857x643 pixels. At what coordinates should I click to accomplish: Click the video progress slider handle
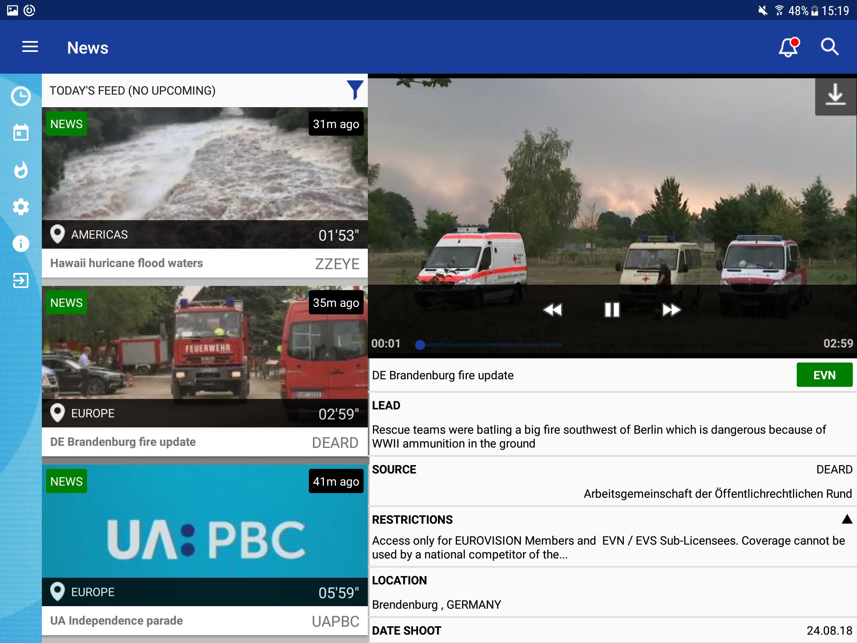click(x=420, y=345)
